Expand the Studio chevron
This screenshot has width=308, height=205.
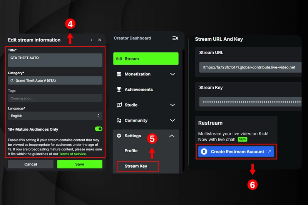[x=172, y=105]
